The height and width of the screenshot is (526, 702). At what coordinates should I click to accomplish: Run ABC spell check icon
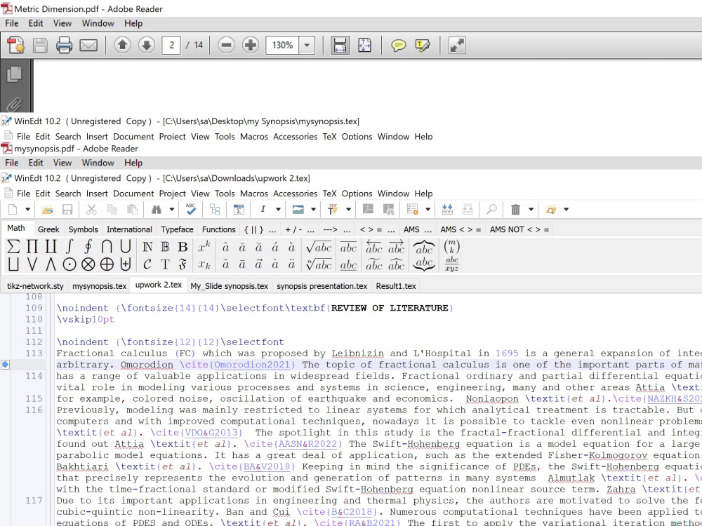tap(191, 209)
